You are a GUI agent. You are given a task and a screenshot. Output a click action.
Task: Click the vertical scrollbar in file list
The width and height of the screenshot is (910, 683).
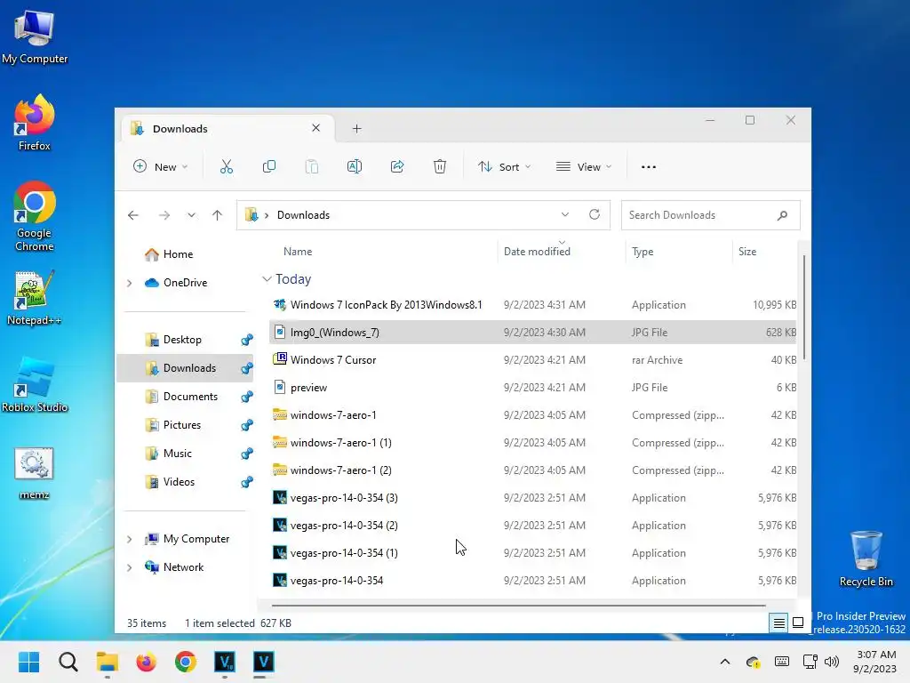tap(803, 307)
